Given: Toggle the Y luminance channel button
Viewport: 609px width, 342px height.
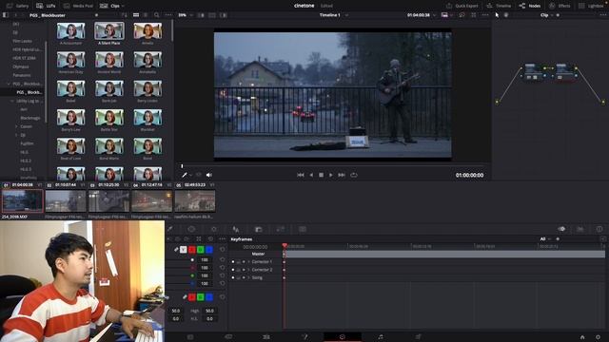Looking at the screenshot, I should pos(184,250).
